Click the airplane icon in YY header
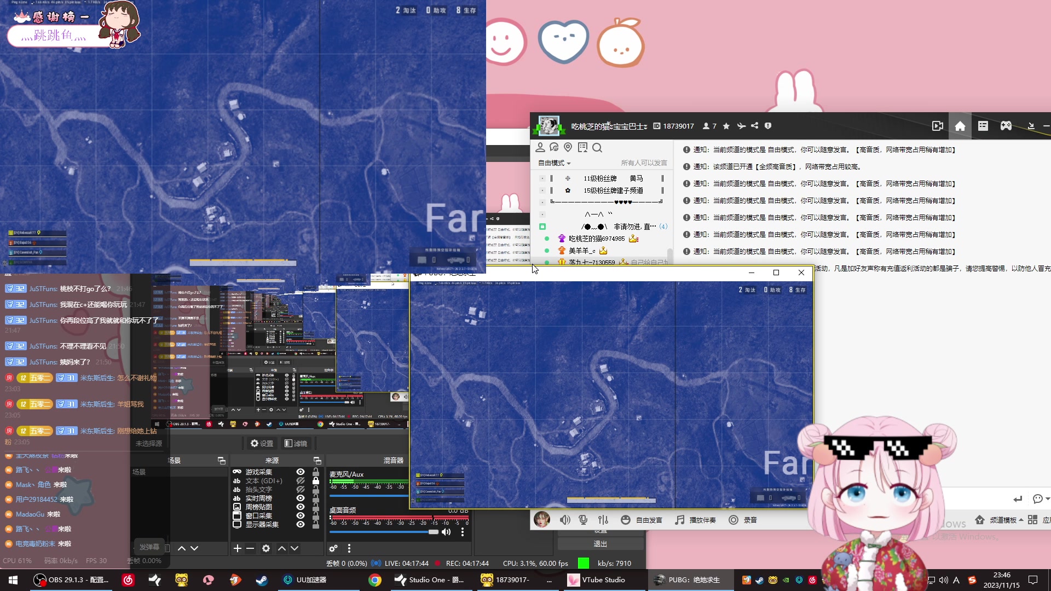The width and height of the screenshot is (1051, 591). (741, 126)
